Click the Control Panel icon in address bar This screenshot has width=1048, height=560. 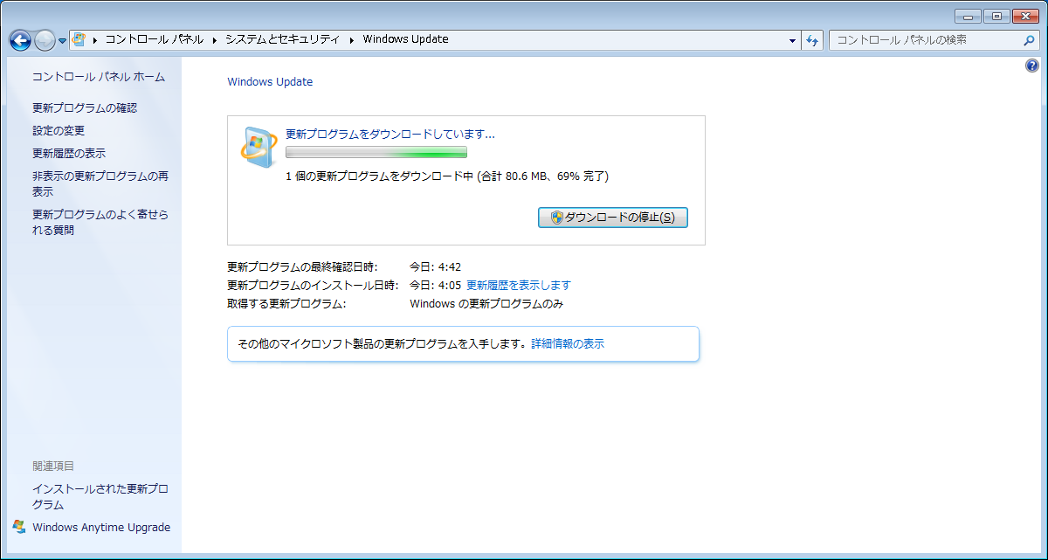pyautogui.click(x=79, y=39)
